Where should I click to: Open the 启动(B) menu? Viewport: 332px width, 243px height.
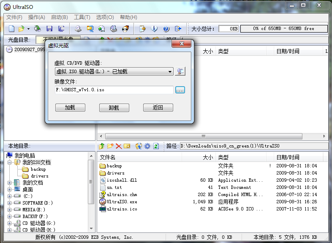(60, 17)
